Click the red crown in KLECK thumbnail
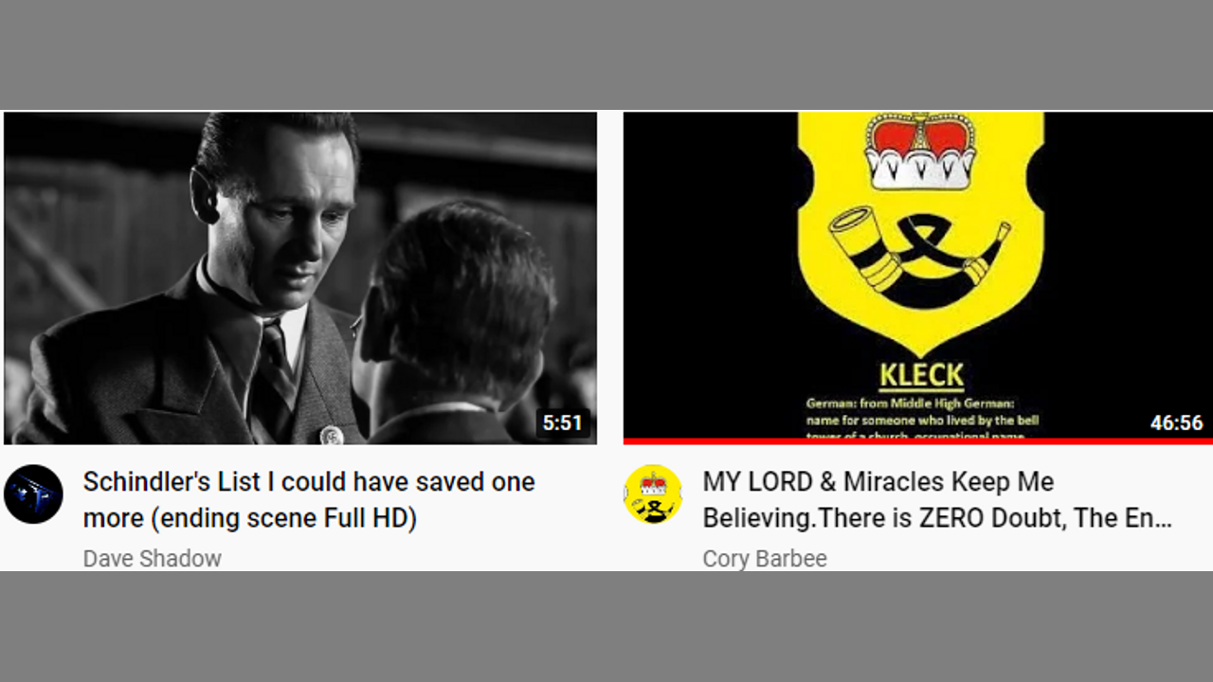This screenshot has height=682, width=1213. 920,151
